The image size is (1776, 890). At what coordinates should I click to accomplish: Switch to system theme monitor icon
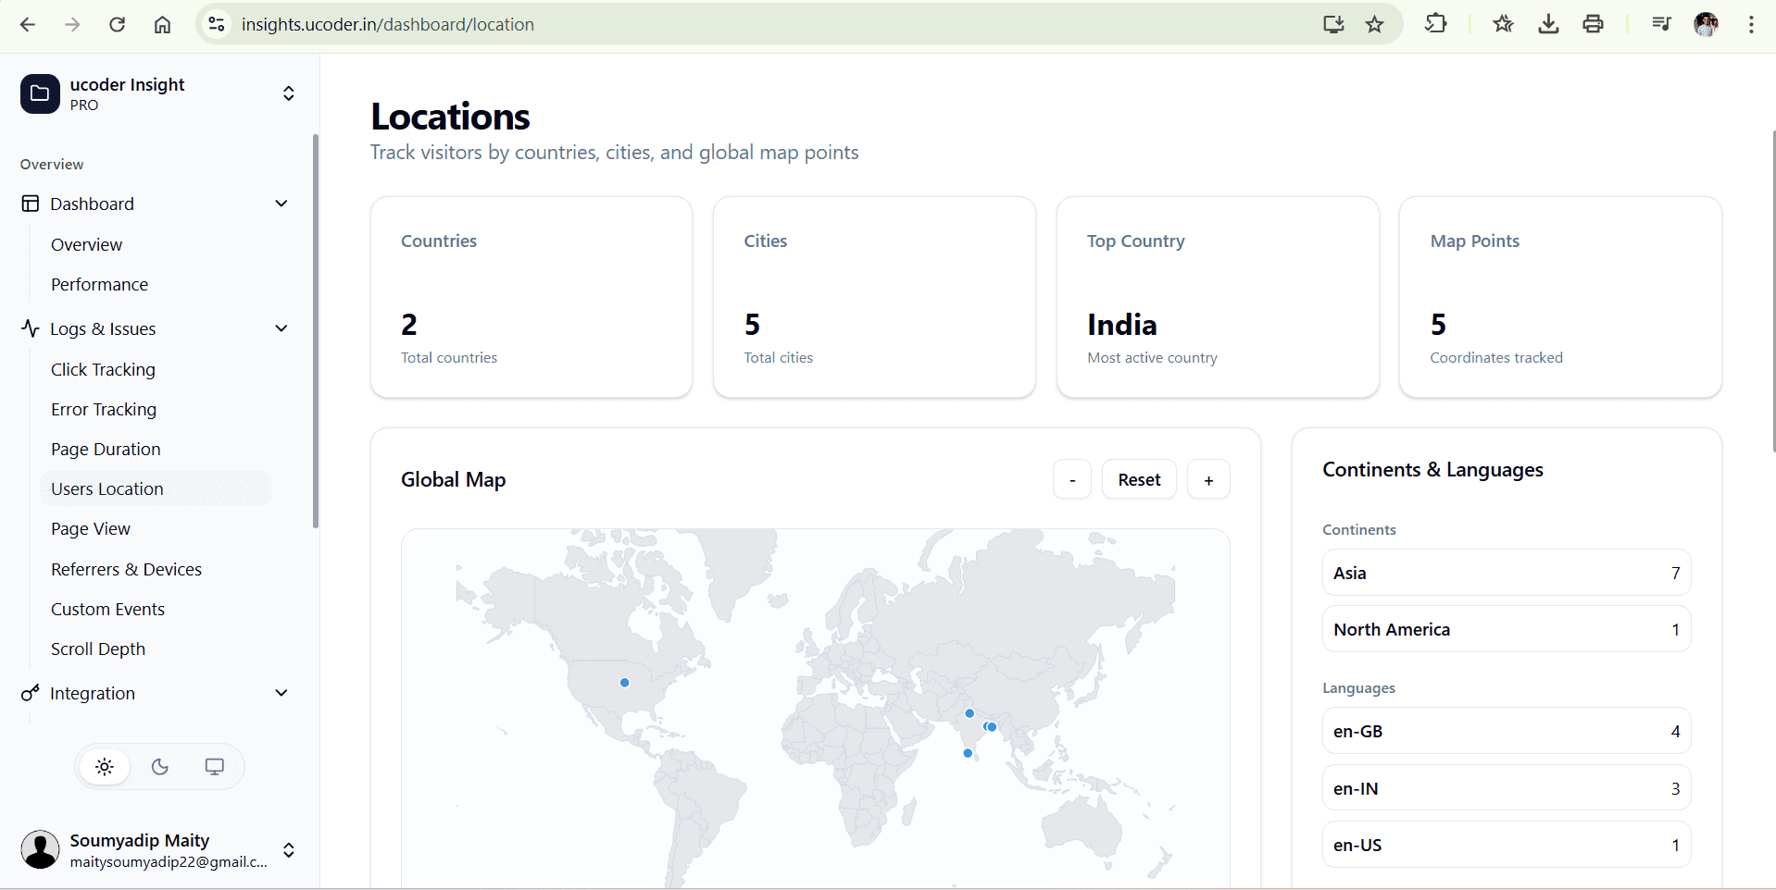point(214,766)
